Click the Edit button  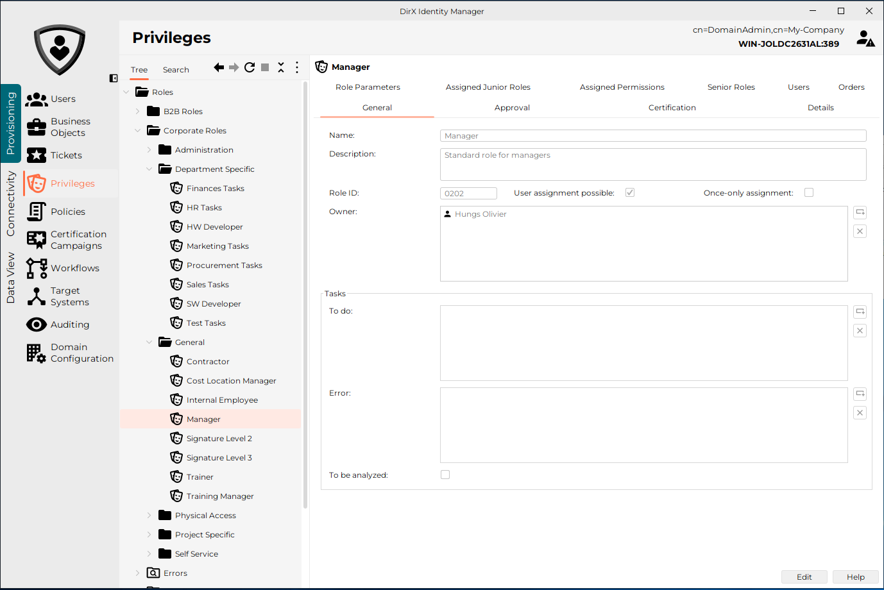804,577
